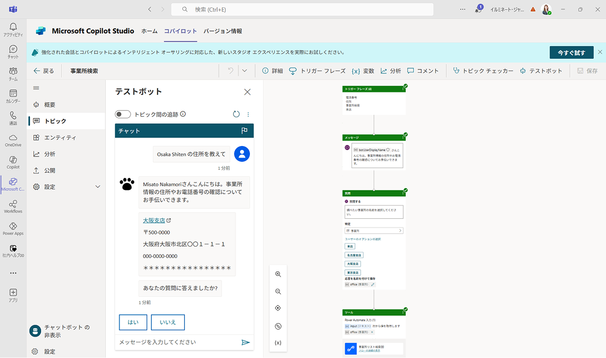Open the Apps (アプリ) store icon
The width and height of the screenshot is (606, 358).
(x=13, y=295)
